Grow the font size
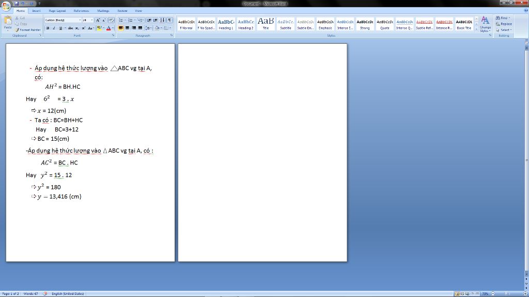The image size is (529, 297). pyautogui.click(x=98, y=20)
